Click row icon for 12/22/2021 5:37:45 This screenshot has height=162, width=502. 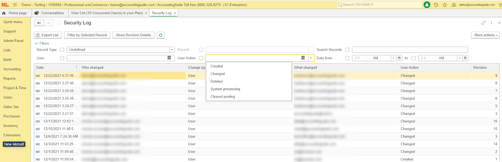point(38,76)
